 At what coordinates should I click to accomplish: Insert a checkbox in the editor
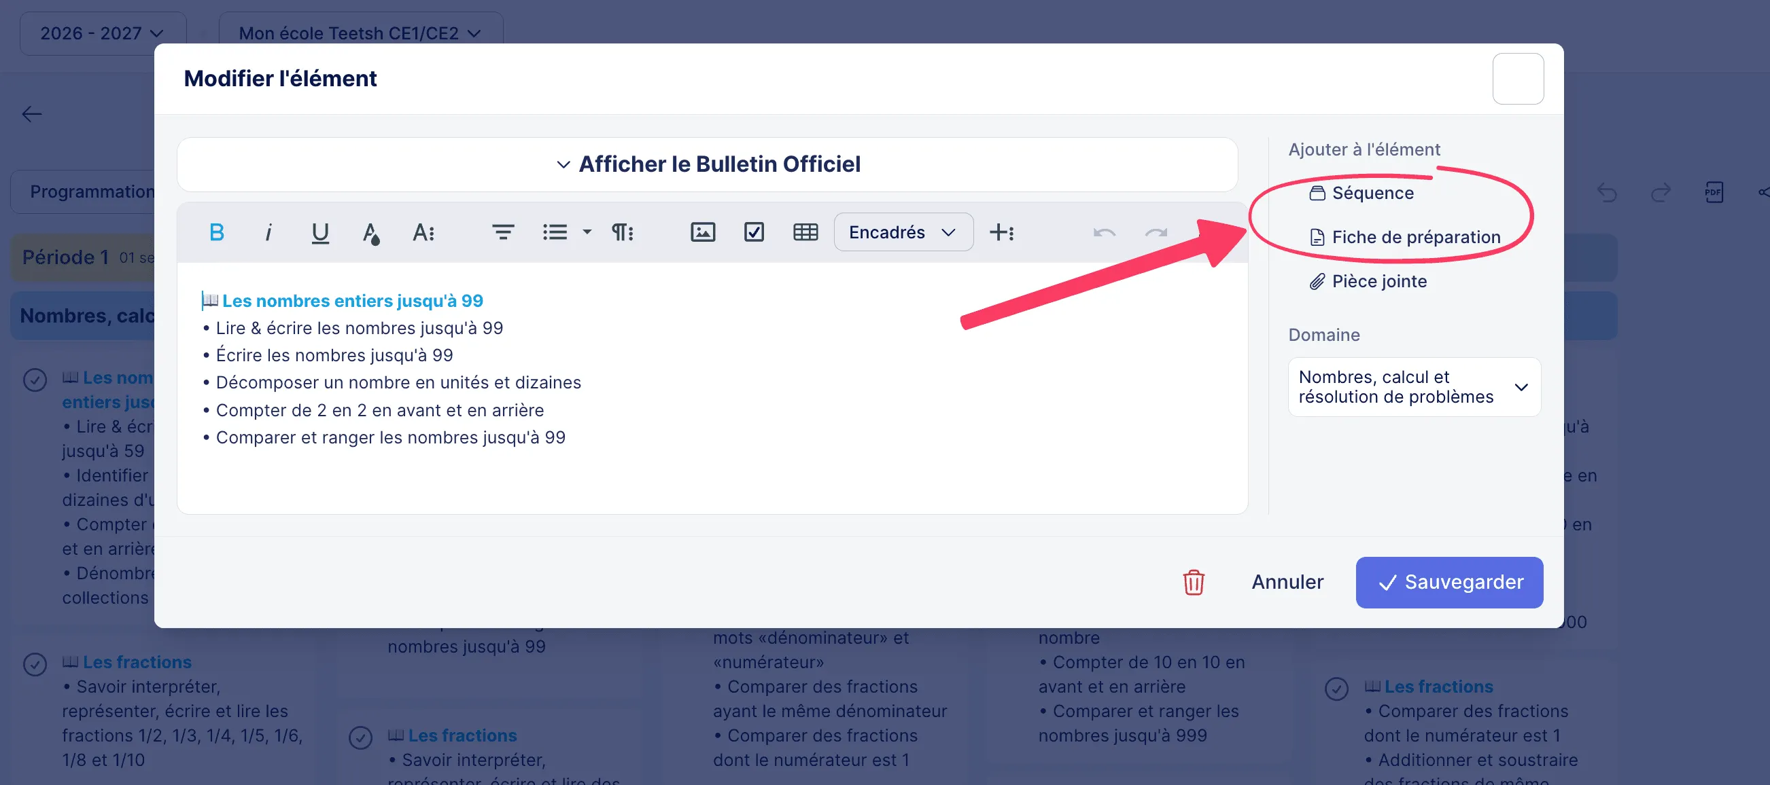coord(754,233)
